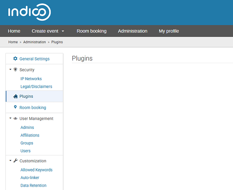
Task: Click Administration in the breadcrumb trail
Action: pyautogui.click(x=34, y=42)
